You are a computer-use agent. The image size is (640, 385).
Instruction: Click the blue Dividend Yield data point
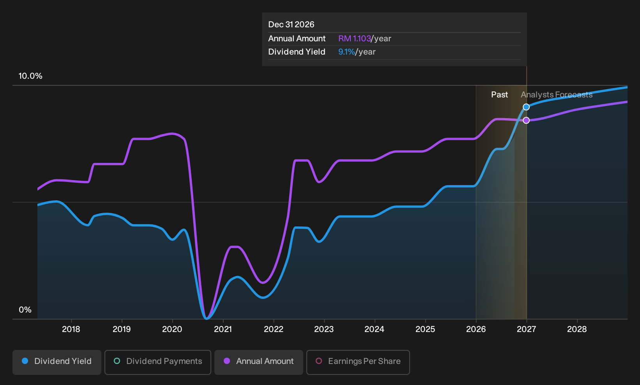pyautogui.click(x=526, y=107)
